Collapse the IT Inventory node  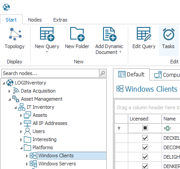(x=15, y=107)
